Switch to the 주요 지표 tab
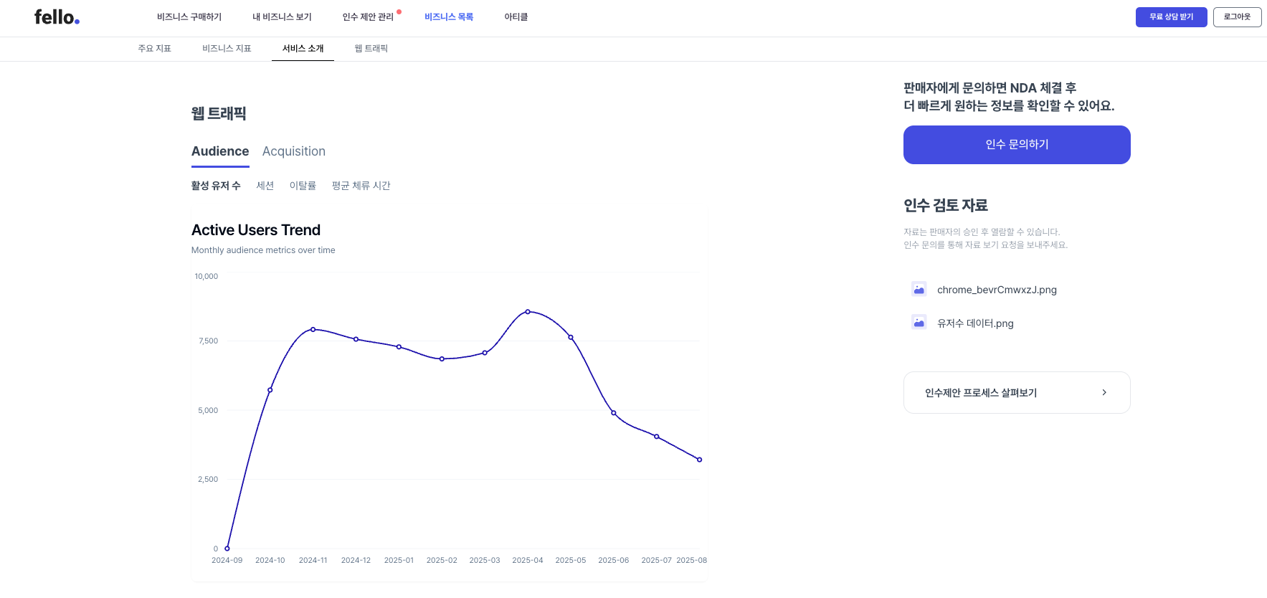 click(155, 48)
